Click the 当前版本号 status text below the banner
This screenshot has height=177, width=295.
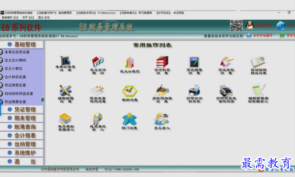click(x=39, y=36)
